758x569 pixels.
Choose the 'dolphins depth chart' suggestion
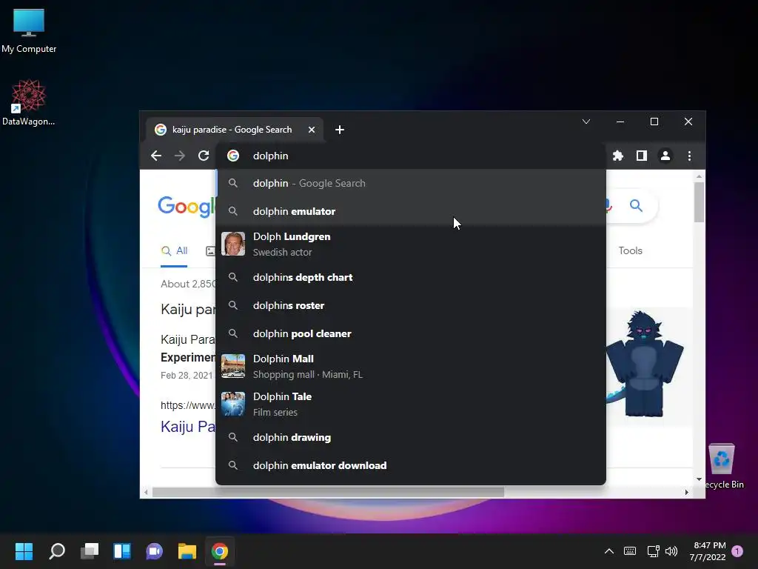tap(411, 277)
